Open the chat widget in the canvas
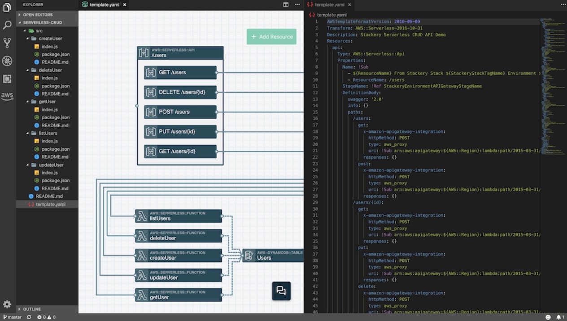The height and width of the screenshot is (321, 567). (x=281, y=291)
